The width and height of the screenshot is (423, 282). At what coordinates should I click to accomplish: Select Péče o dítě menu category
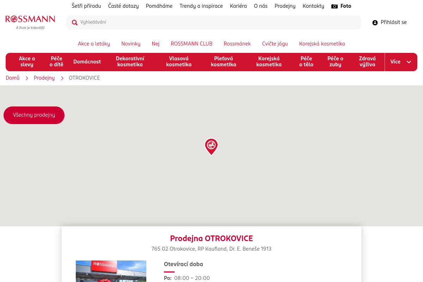pos(56,62)
